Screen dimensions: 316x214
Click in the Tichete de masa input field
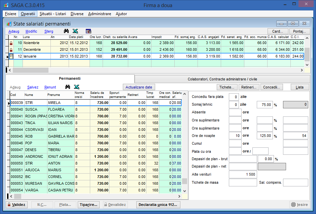(x=243, y=182)
